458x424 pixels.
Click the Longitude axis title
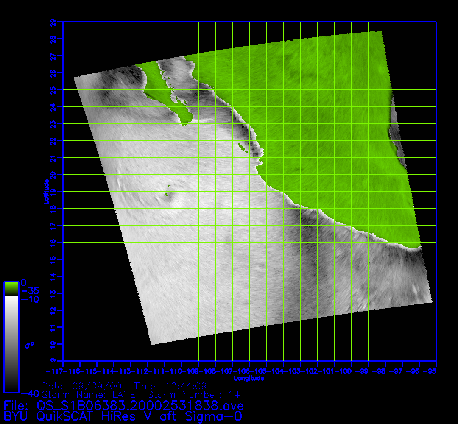[x=249, y=378]
